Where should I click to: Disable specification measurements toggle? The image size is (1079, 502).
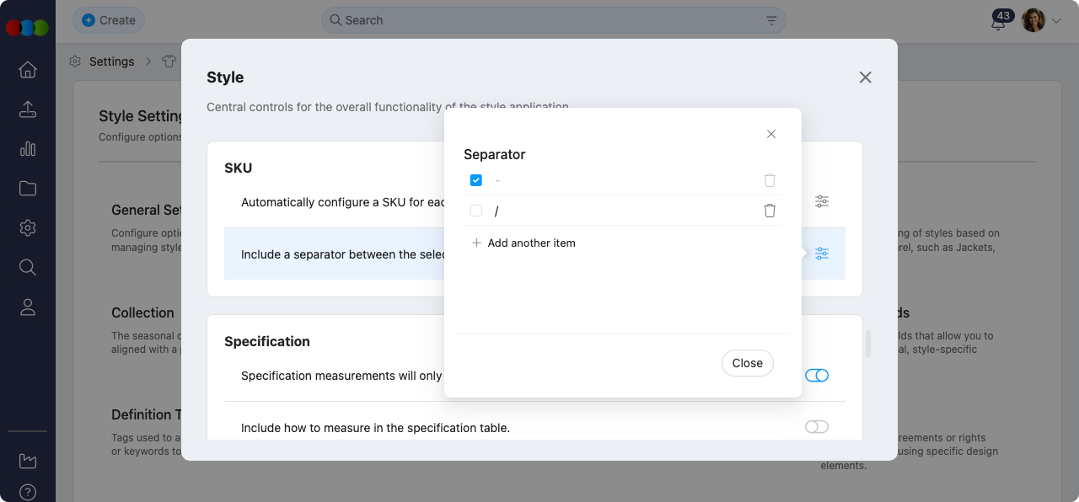816,376
